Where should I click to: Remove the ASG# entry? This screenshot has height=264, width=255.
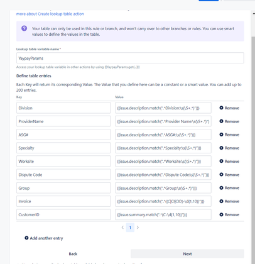click(x=229, y=135)
